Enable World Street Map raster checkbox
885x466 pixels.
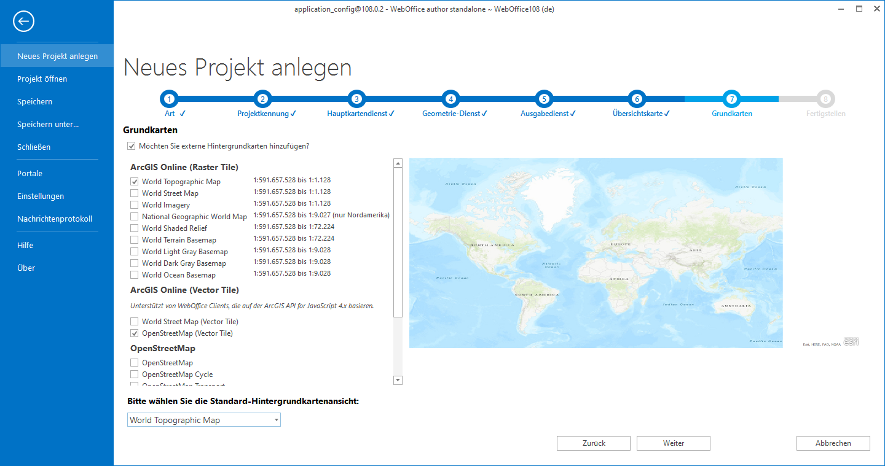tap(135, 193)
